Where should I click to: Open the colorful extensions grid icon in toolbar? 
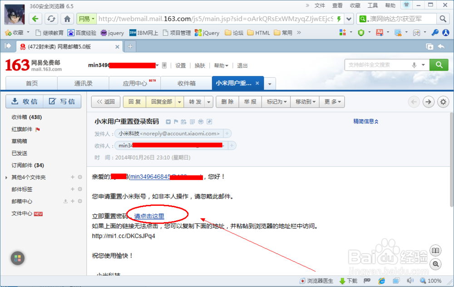(x=343, y=33)
